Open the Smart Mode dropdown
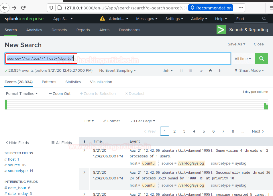The image size is (273, 196). [249, 71]
